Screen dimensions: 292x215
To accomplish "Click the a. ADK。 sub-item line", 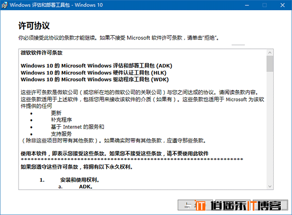I will click(75, 187).
